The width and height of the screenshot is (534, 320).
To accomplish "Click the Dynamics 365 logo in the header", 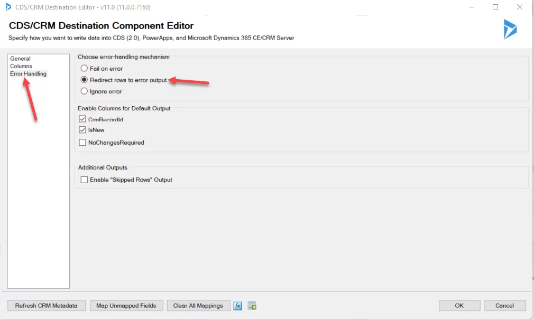I will (510, 29).
